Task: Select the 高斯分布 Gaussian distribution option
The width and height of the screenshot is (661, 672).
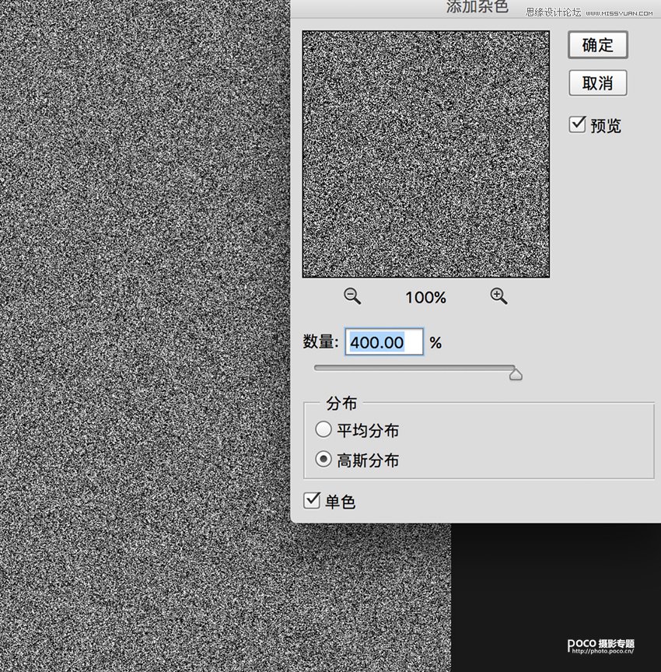Action: pos(324,460)
